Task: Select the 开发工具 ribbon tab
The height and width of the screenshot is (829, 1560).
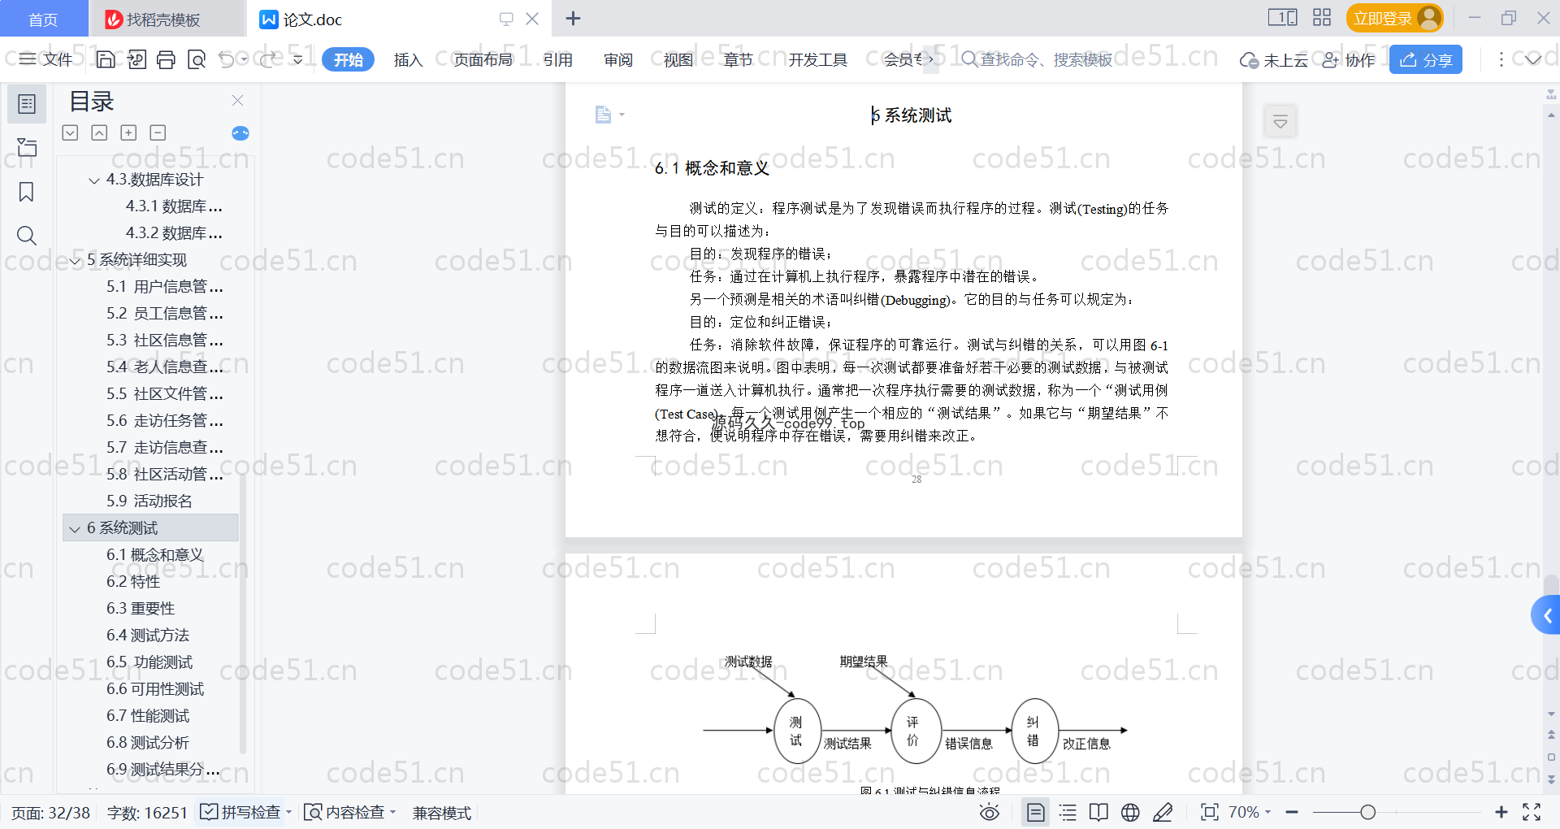Action: coord(817,59)
